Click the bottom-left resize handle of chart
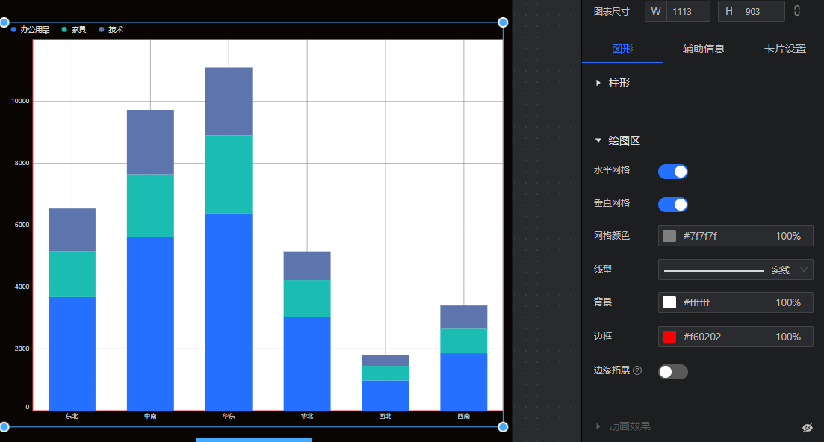 [x=4, y=427]
